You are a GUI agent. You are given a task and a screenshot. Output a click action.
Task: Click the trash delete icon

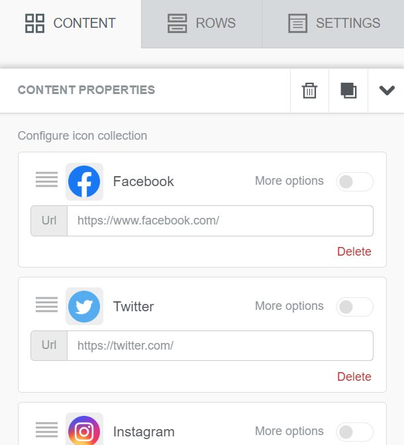(x=309, y=91)
